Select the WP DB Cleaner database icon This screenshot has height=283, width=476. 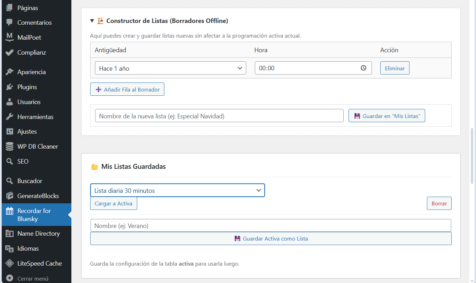tap(9, 146)
